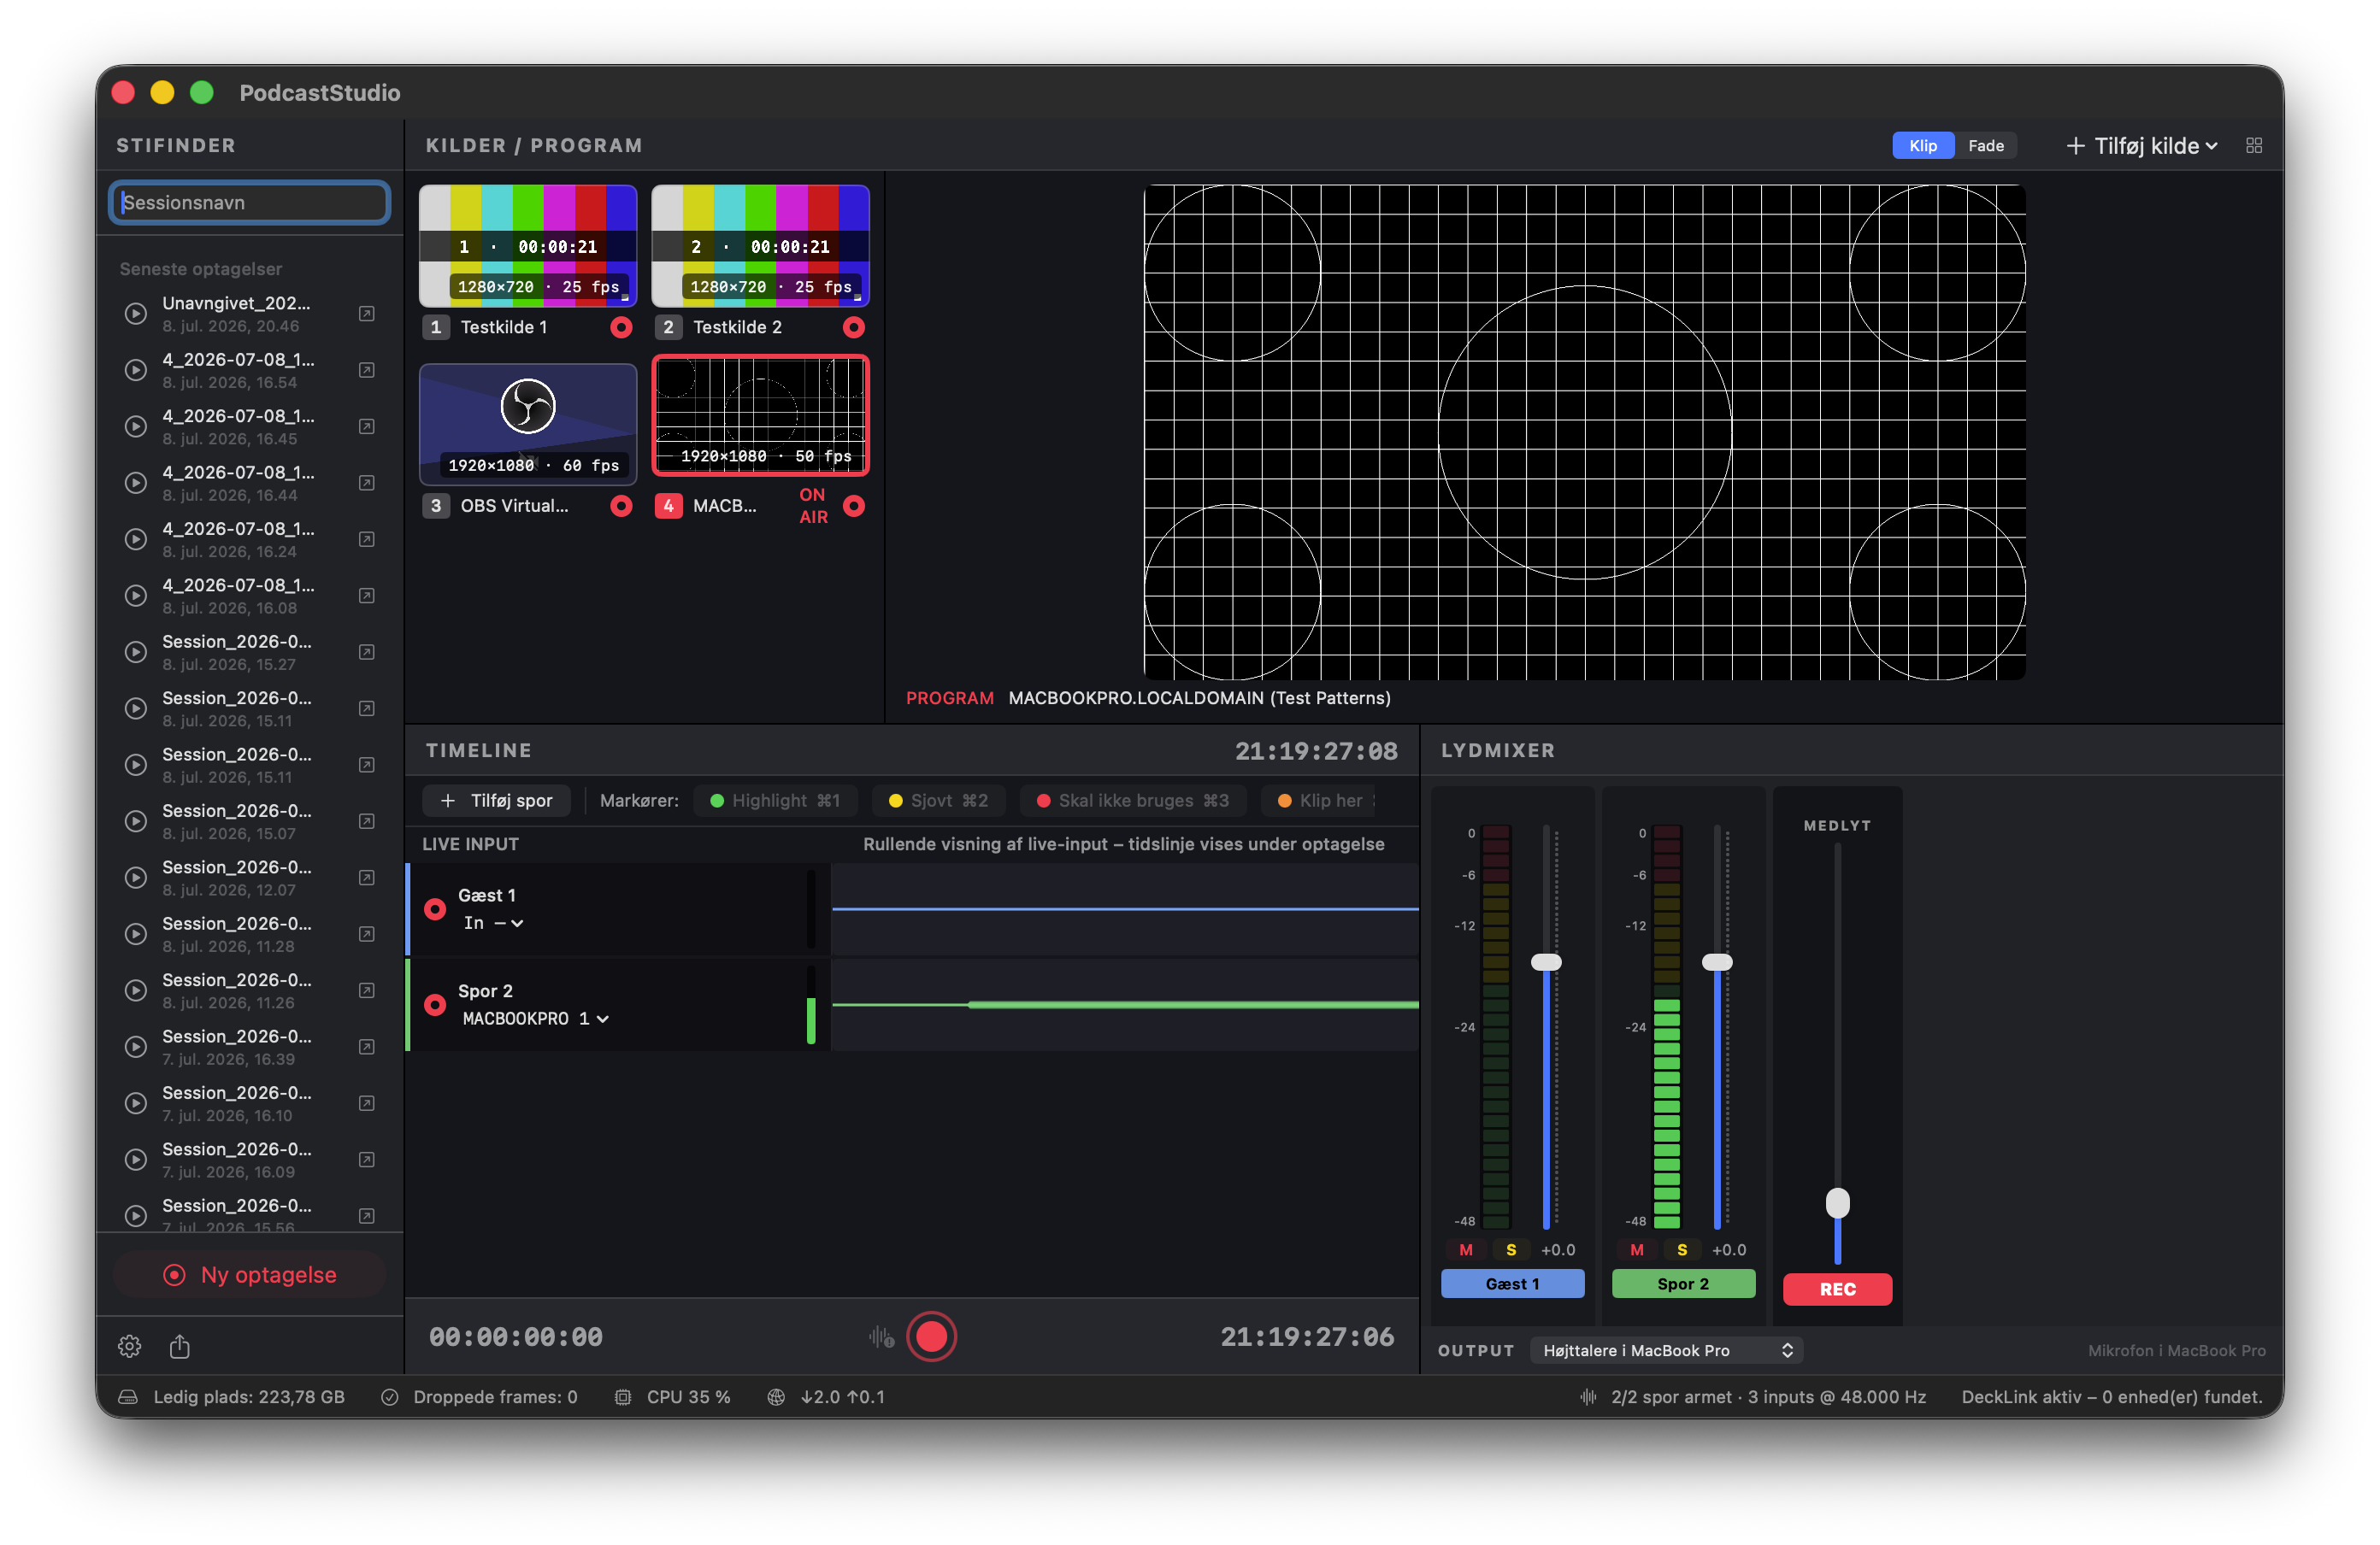The image size is (2380, 1545).
Task: Open external icon for session 7. jul. 16.10
Action: pos(367,1103)
